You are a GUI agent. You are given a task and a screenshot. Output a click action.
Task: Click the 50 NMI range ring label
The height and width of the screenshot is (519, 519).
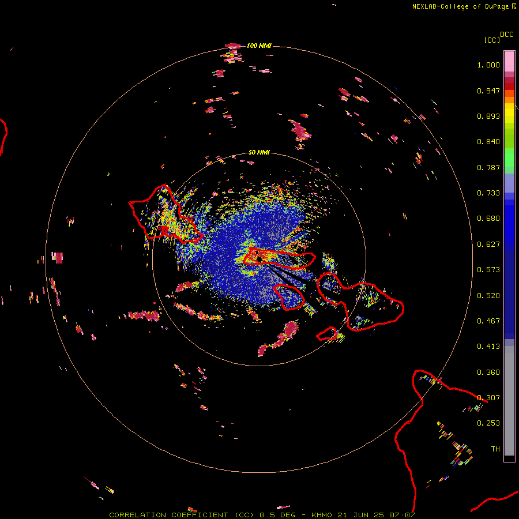click(x=259, y=152)
